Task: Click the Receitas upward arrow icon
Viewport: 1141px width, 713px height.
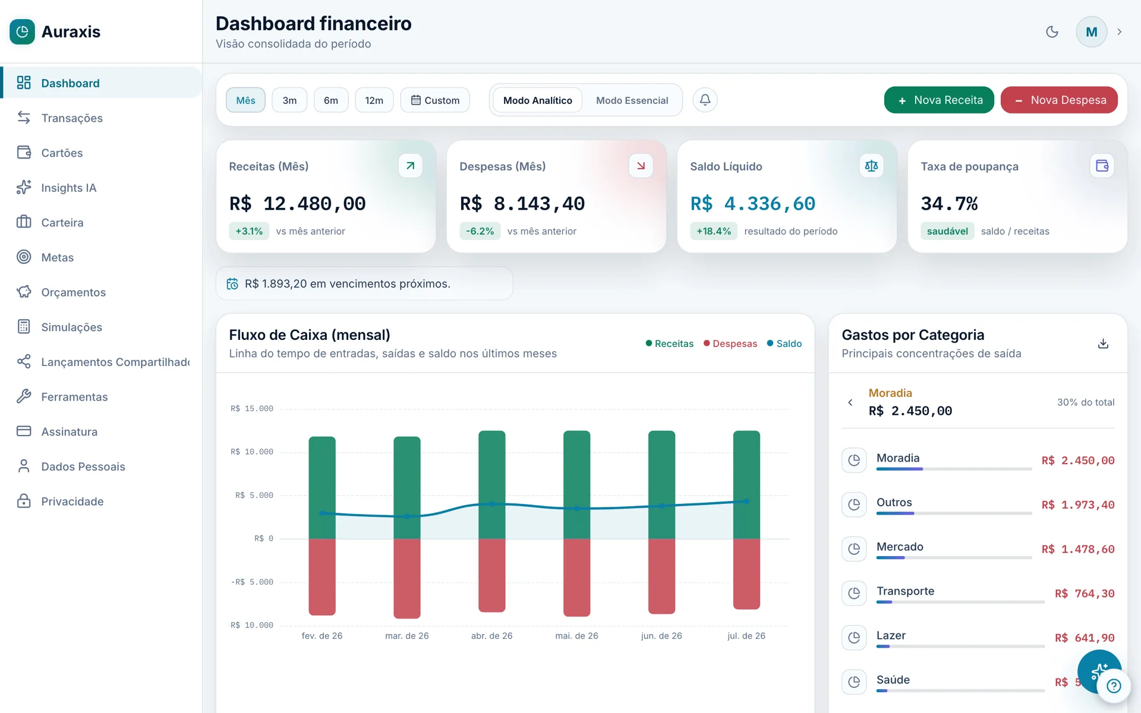Action: pyautogui.click(x=410, y=166)
